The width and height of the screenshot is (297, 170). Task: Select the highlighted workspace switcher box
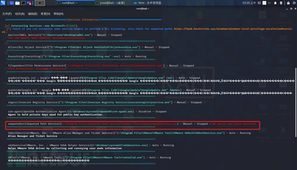[x=40, y=3]
